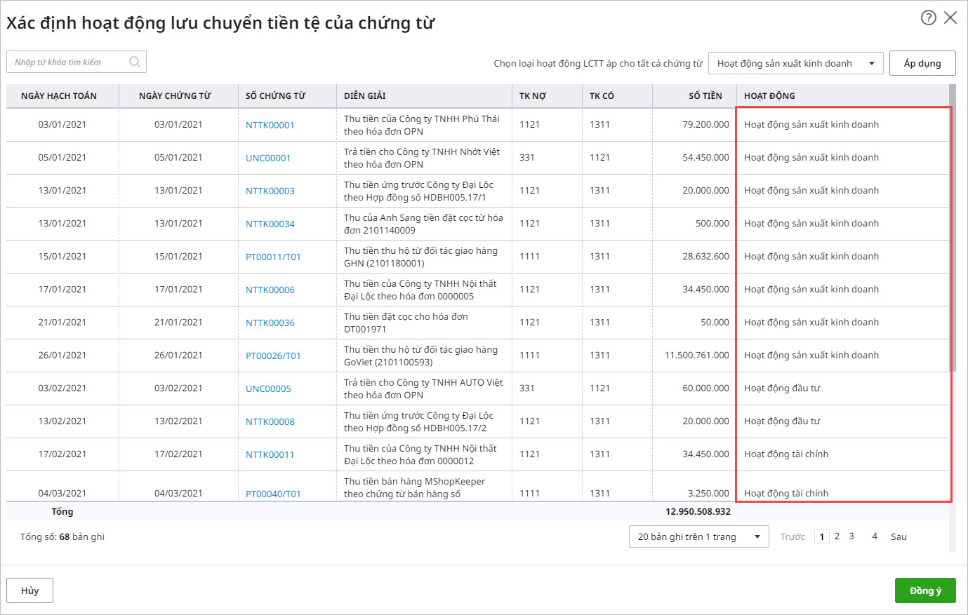The height and width of the screenshot is (615, 968).
Task: Click Sau to go to next page
Action: pos(899,536)
